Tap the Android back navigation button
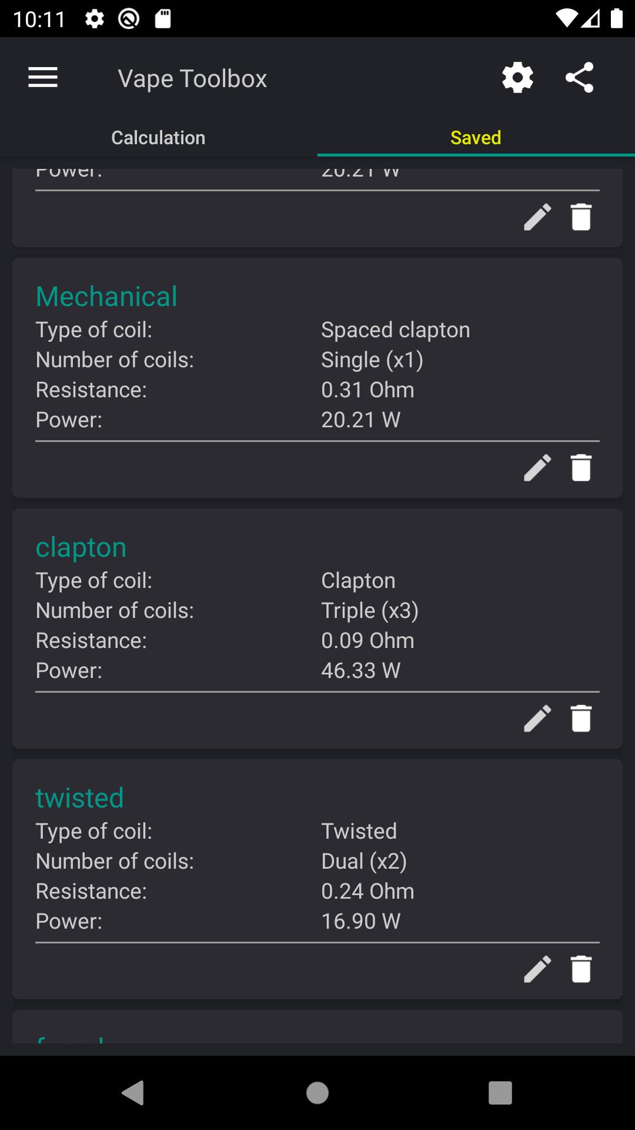The image size is (635, 1130). tap(133, 1093)
